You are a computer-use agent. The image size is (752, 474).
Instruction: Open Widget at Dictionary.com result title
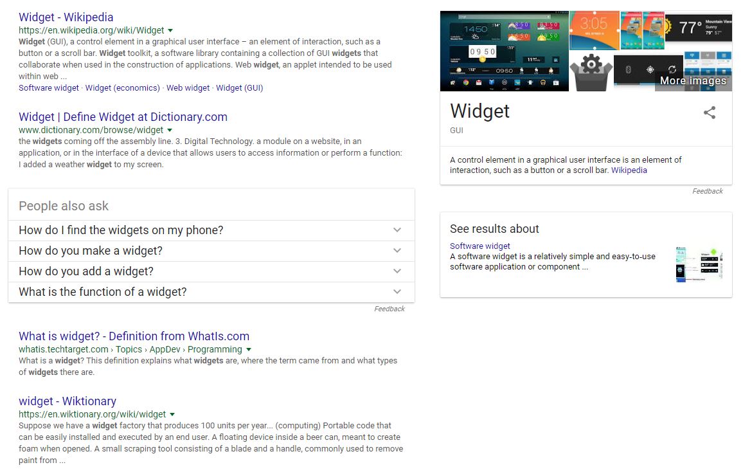click(x=123, y=117)
